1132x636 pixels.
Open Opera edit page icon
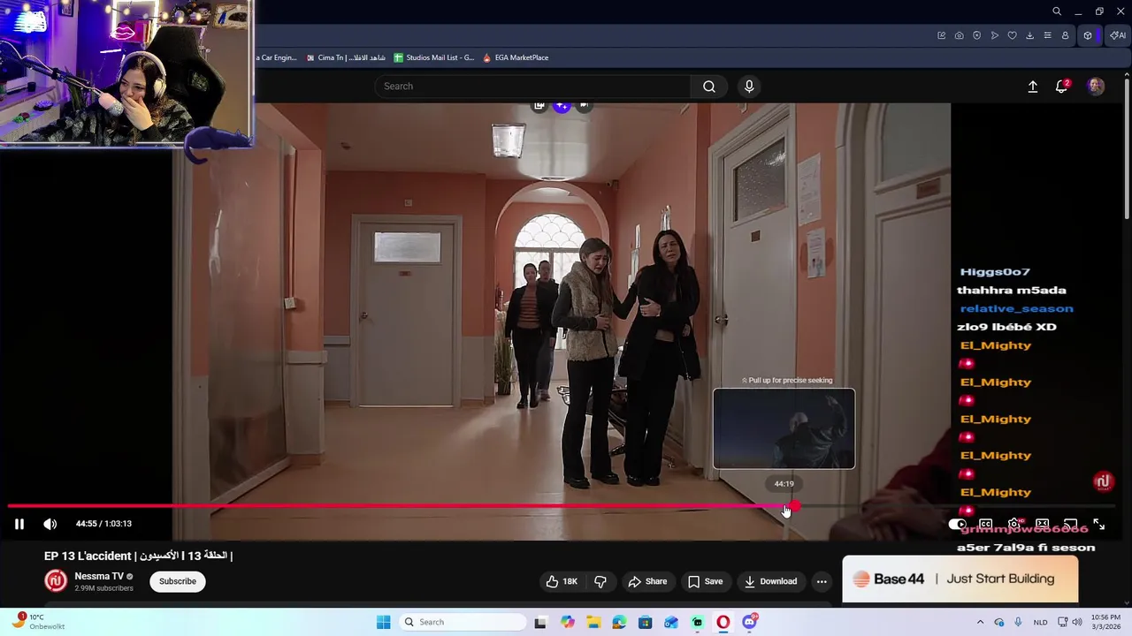coord(941,35)
